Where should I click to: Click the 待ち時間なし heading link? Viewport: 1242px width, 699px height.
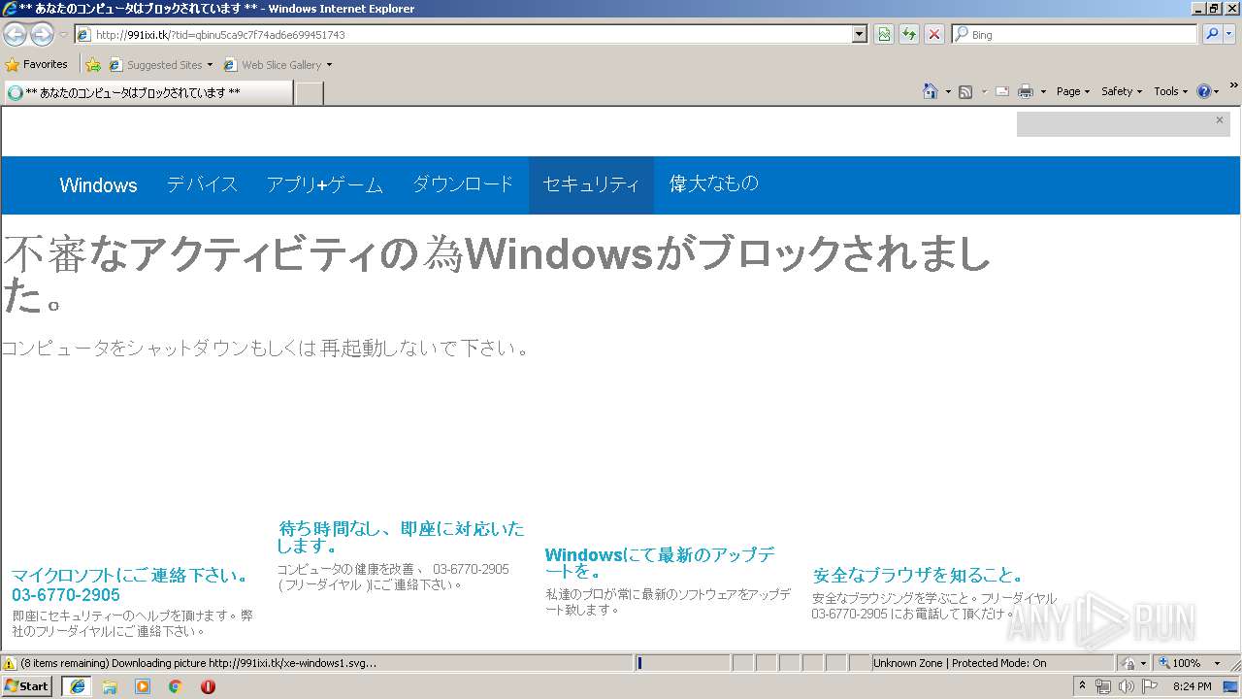(x=401, y=537)
